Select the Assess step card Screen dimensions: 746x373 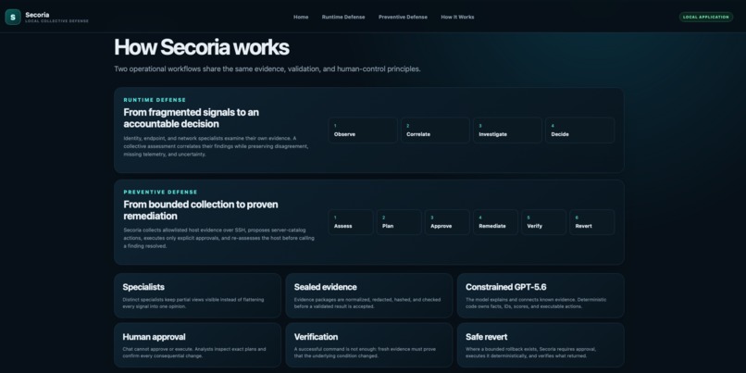tap(351, 222)
